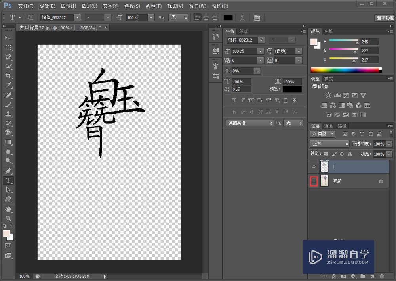Viewport: 396px width, 281px height.
Task: Select the Path Selection tool
Action: (x=8, y=190)
